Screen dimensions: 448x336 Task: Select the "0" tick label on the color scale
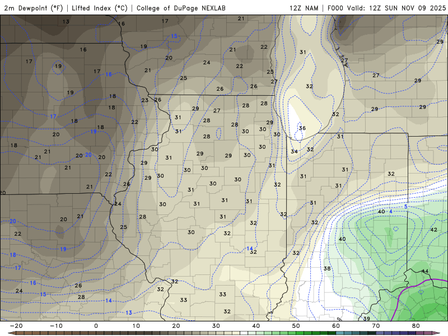point(96,326)
